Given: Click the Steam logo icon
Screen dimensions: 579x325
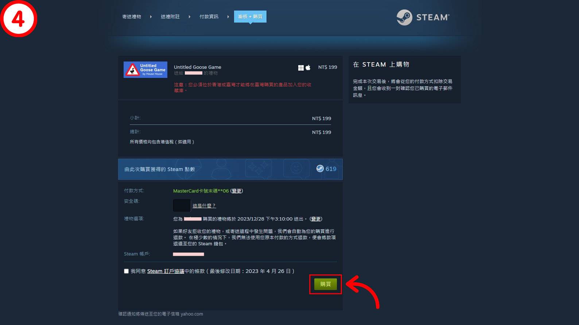Looking at the screenshot, I should pos(404,17).
